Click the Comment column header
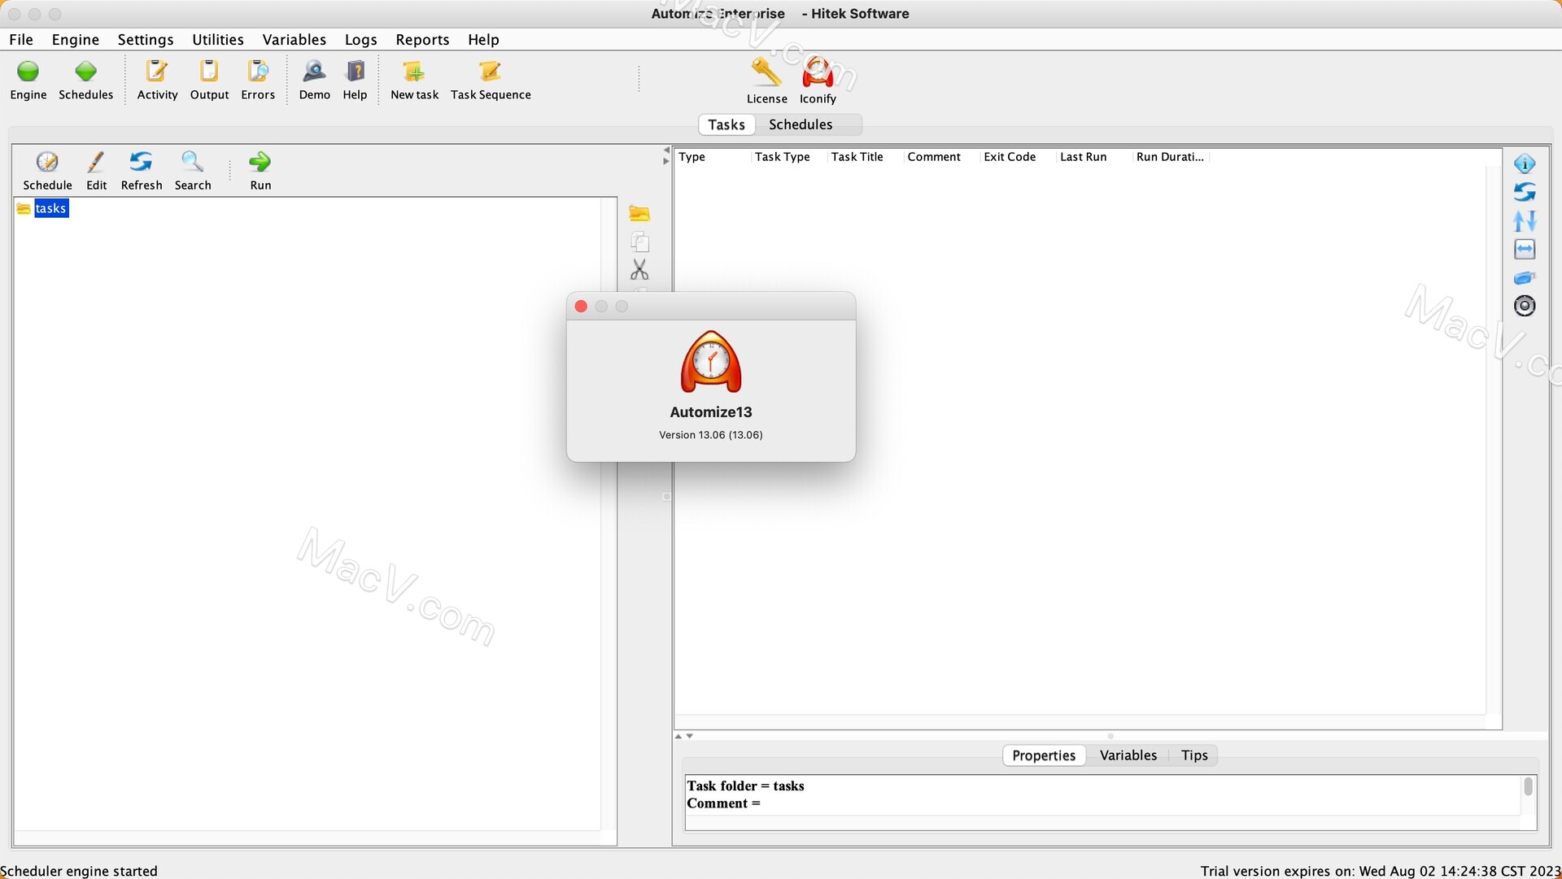The image size is (1562, 879). (943, 157)
